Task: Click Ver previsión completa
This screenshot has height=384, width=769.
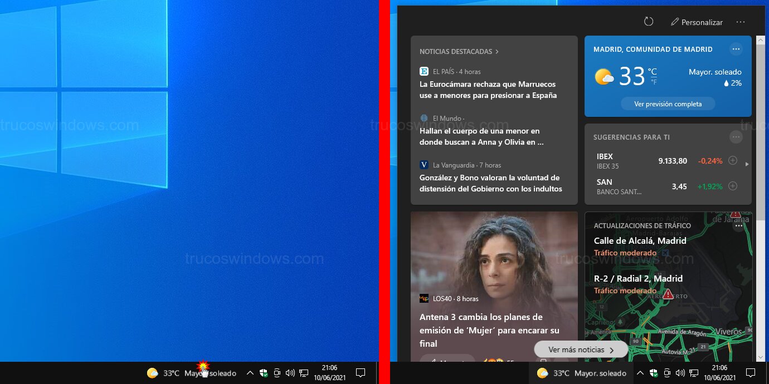Action: pos(668,104)
